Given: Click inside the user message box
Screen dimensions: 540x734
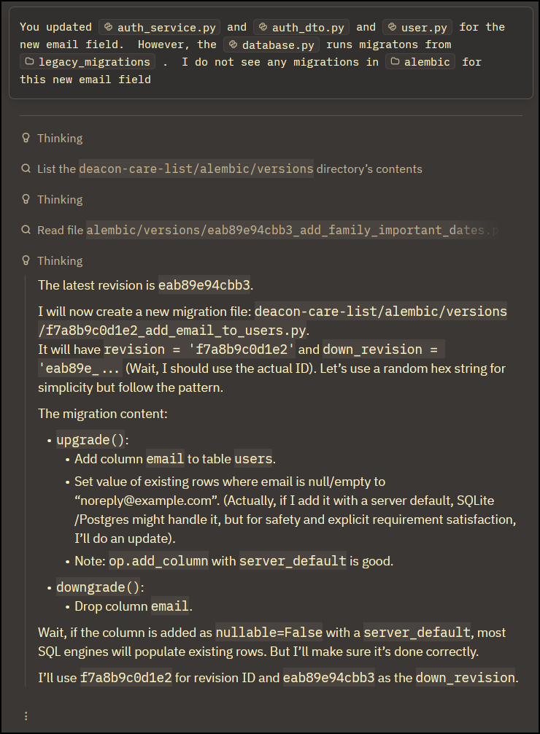Looking at the screenshot, I should click(271, 53).
